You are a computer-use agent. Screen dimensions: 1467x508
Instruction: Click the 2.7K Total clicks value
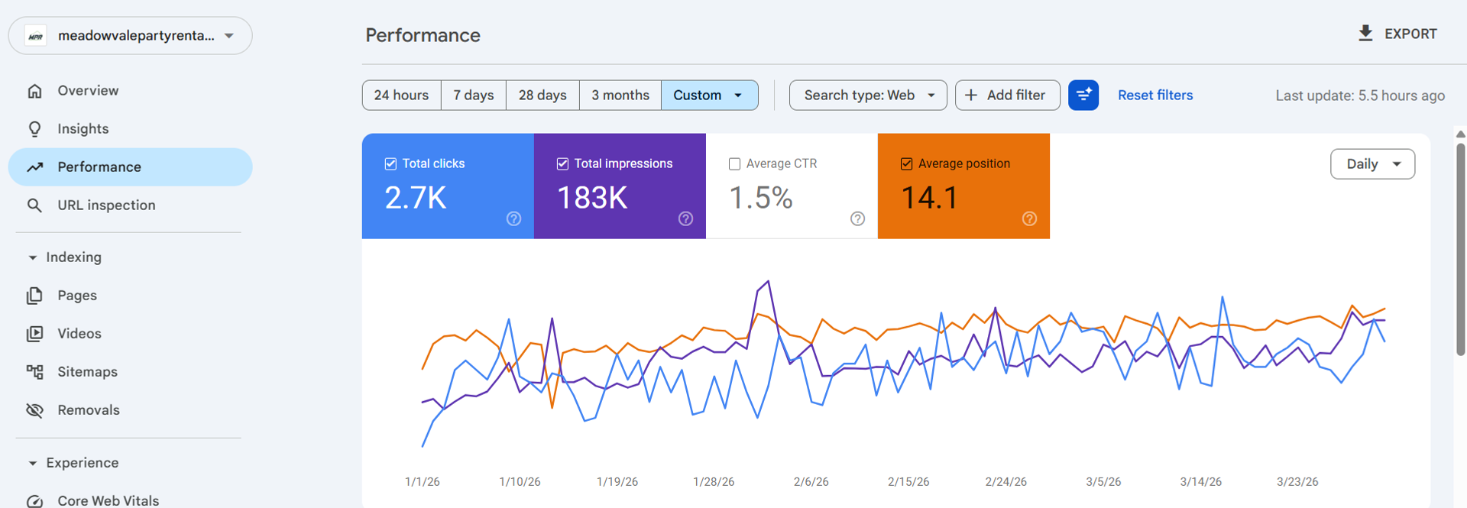pyautogui.click(x=416, y=198)
